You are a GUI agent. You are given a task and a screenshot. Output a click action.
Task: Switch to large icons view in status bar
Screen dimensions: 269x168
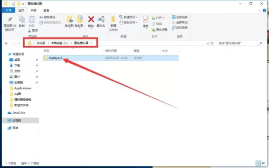tap(263, 163)
